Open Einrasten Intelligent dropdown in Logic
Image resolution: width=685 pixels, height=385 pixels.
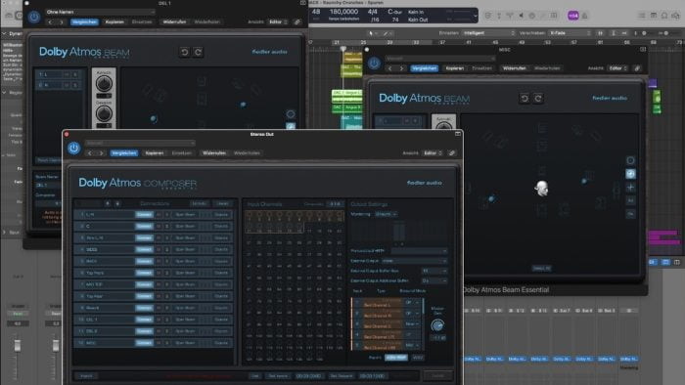[488, 33]
